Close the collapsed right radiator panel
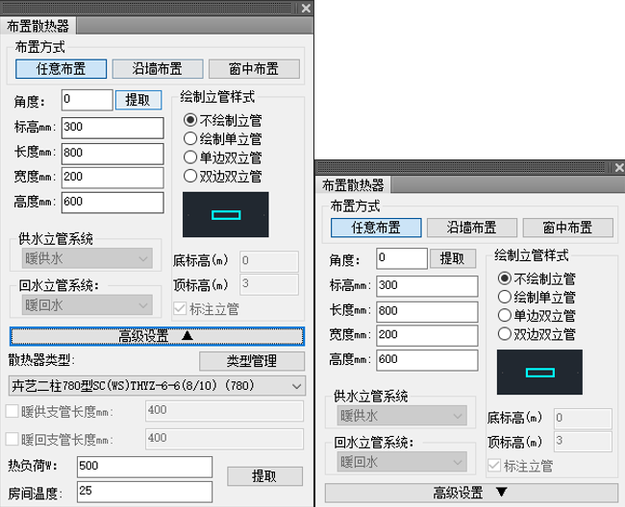Viewport: 625px width, 507px height. tap(618, 166)
